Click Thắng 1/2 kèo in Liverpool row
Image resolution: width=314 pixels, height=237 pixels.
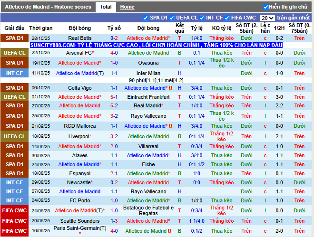pyautogui.click(x=222, y=136)
